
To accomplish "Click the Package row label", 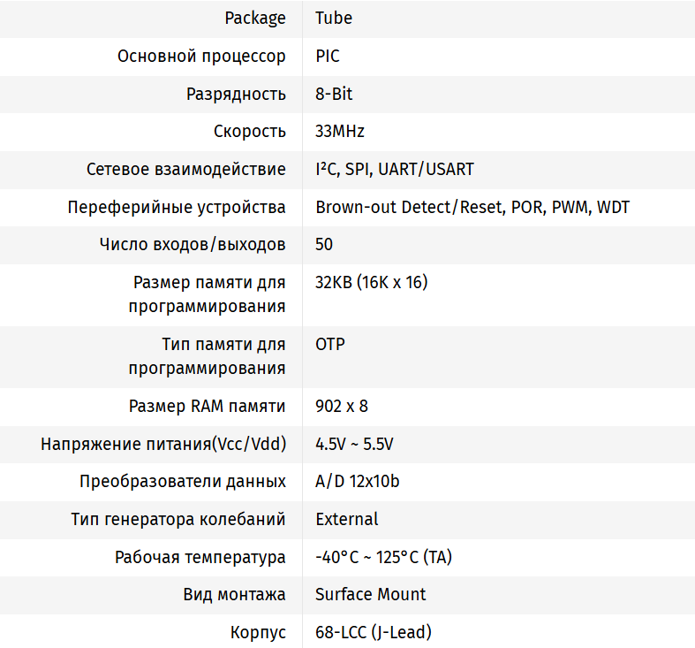I will point(255,19).
